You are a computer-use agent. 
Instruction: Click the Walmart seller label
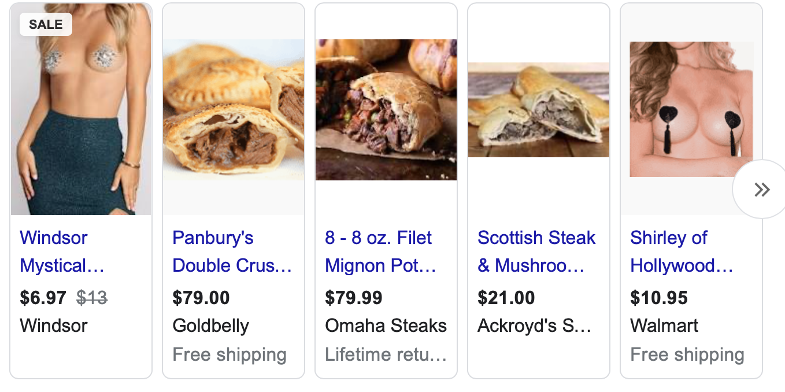click(x=664, y=326)
